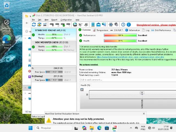Image resolution: width=176 pixels, height=132 pixels.
Task: Click the disk globe icon in toolbar
Action: (x=75, y=24)
